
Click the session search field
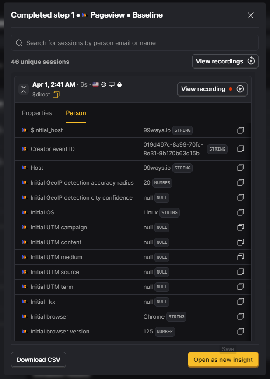pos(135,43)
